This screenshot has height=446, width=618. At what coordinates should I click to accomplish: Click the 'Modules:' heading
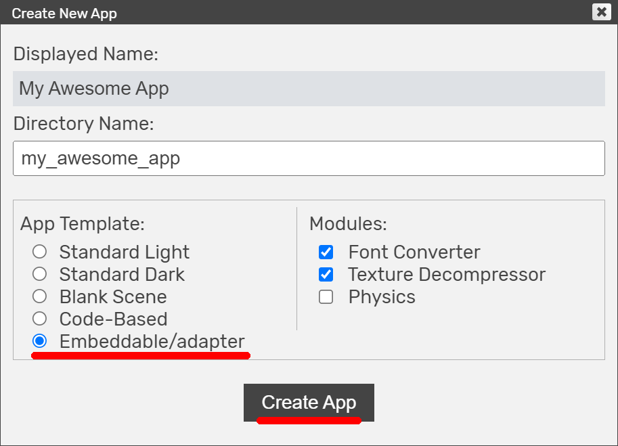(x=348, y=224)
